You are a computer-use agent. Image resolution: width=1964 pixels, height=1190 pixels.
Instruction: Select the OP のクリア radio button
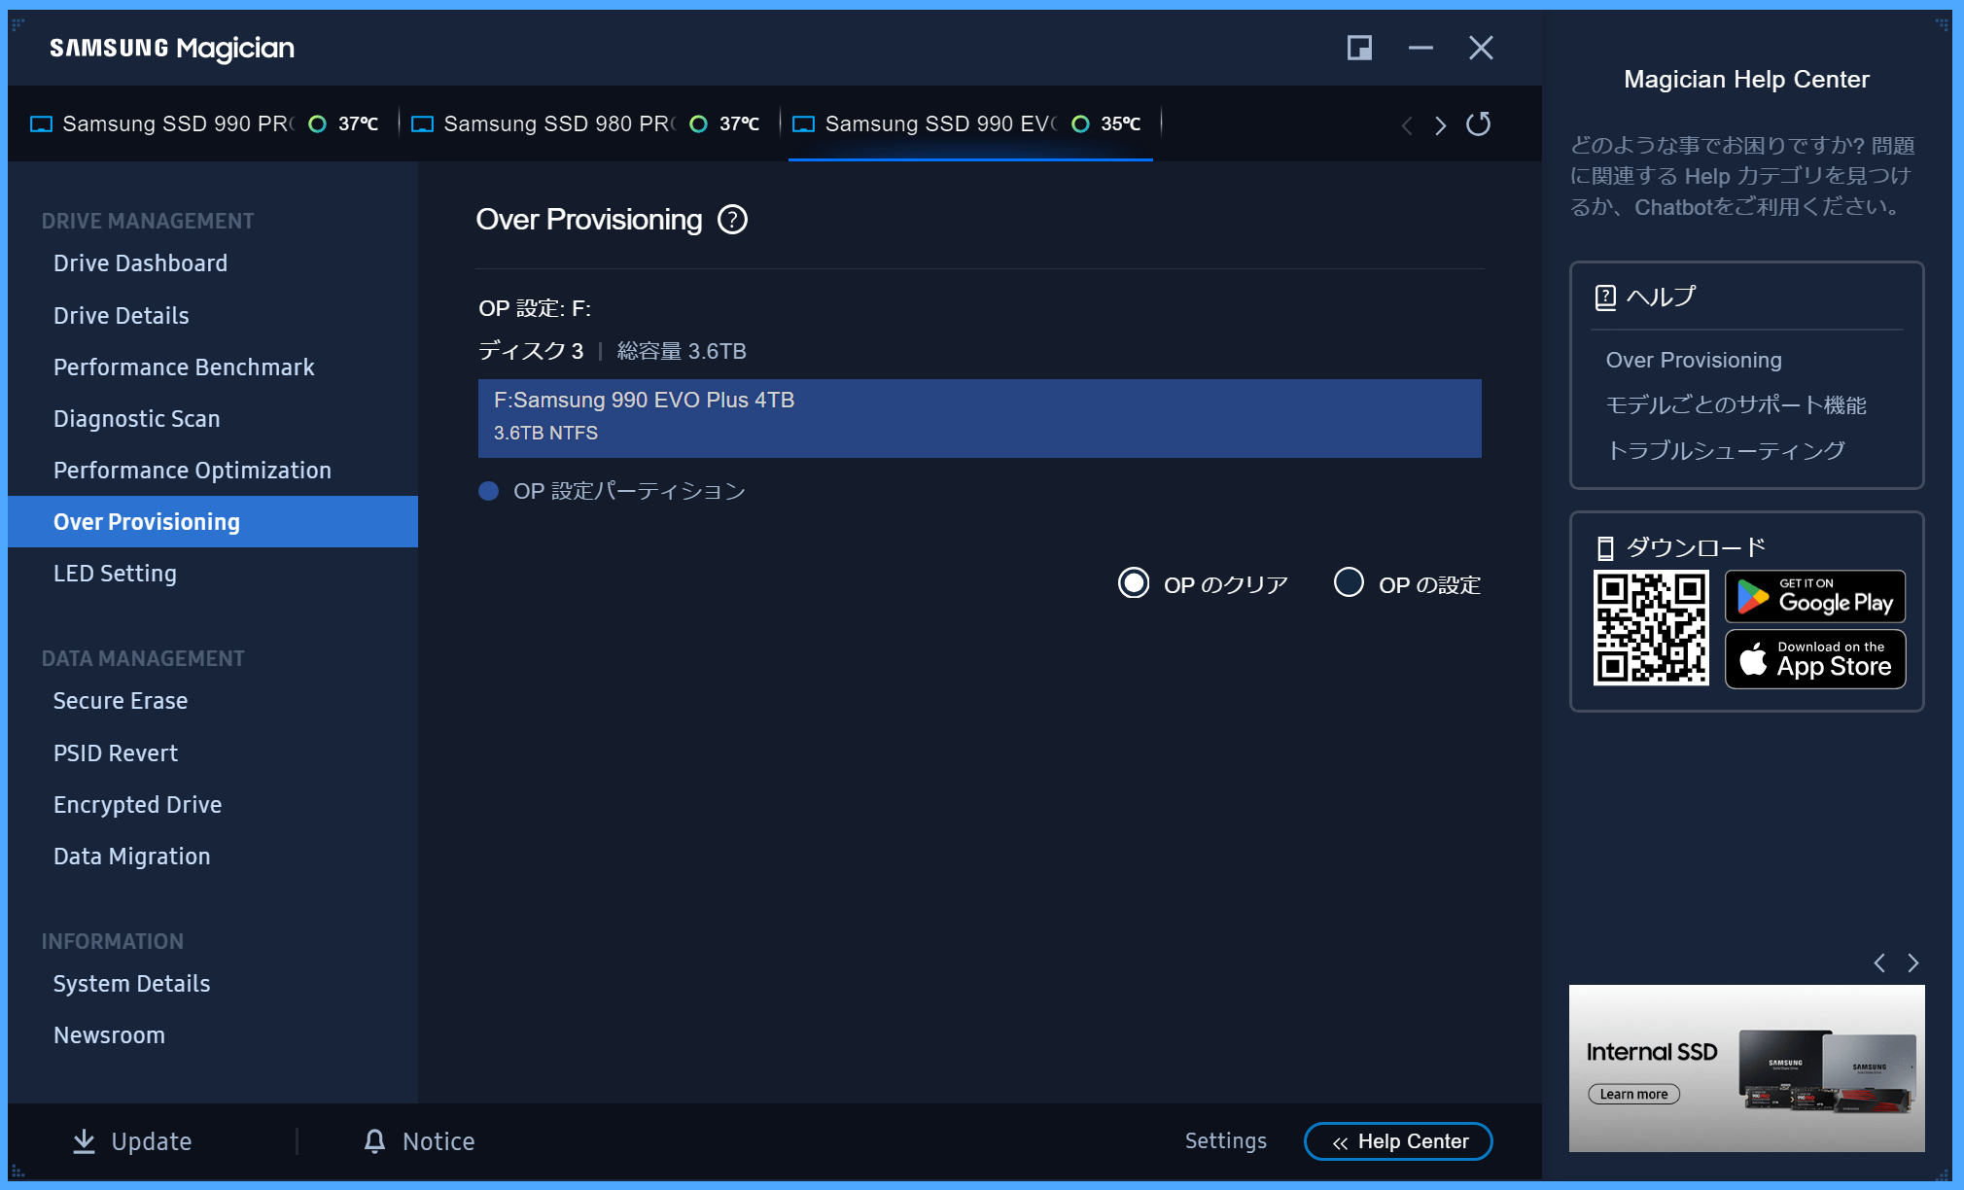click(x=1134, y=583)
